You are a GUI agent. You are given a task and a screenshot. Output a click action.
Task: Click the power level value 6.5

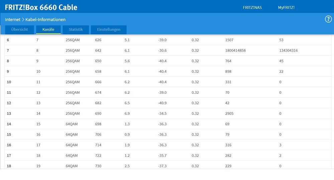click(127, 103)
